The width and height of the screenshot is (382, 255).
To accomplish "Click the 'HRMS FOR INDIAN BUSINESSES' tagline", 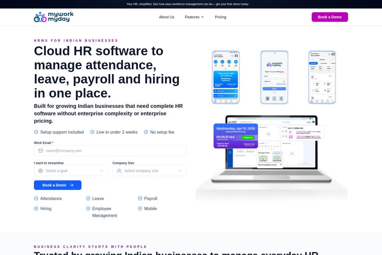I will coord(76,41).
